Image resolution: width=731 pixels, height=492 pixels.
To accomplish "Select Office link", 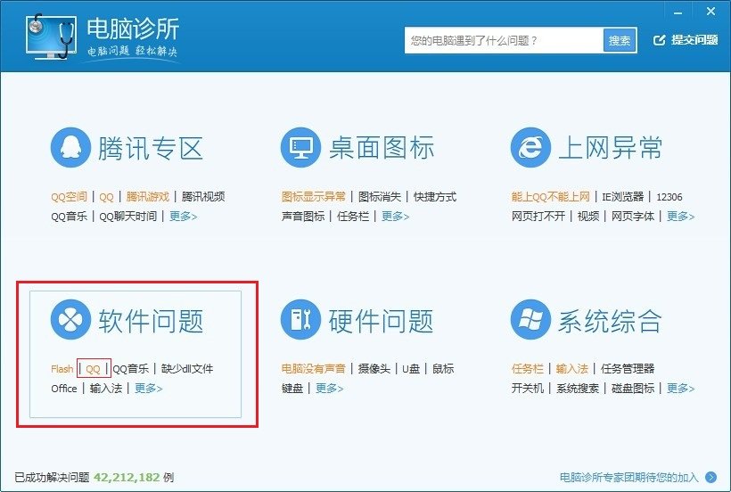I will (64, 388).
